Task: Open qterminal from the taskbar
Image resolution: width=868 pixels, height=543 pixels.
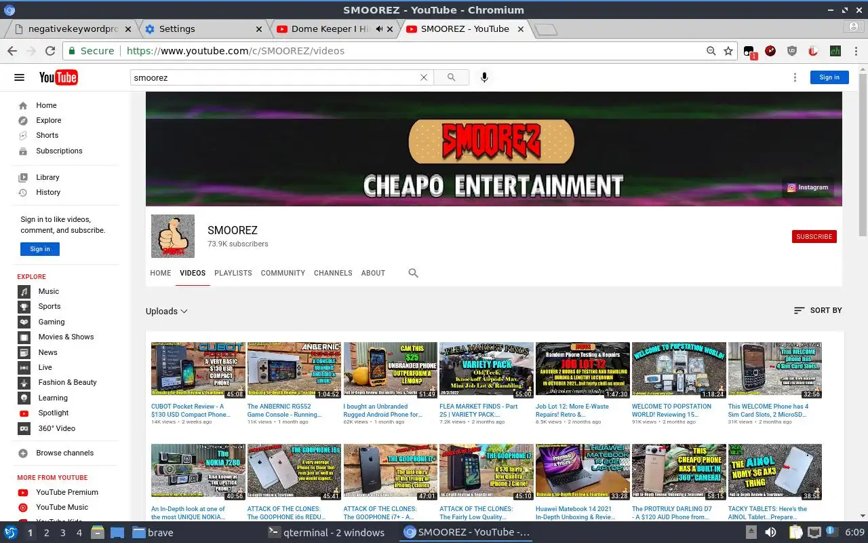Action: tap(327, 533)
